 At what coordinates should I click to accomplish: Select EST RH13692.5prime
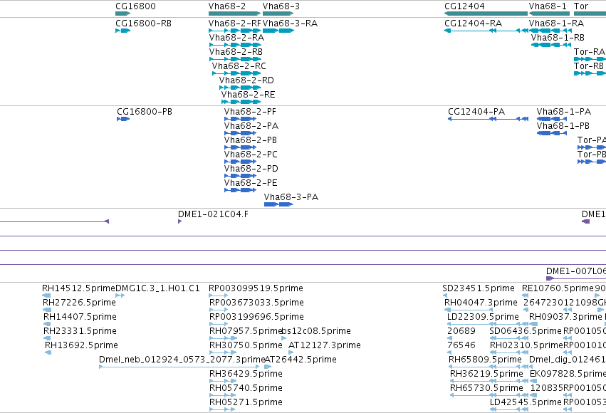tap(82, 346)
